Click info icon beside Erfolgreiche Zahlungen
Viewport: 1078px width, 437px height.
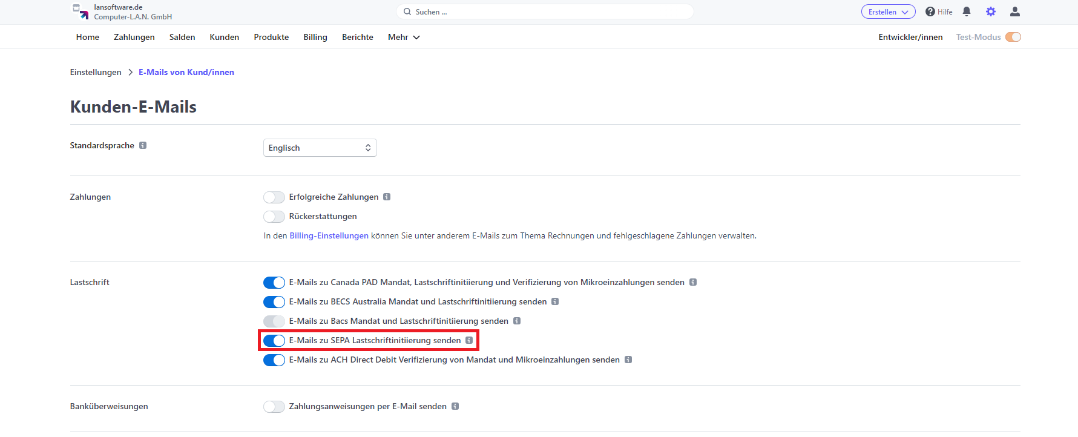pyautogui.click(x=387, y=197)
